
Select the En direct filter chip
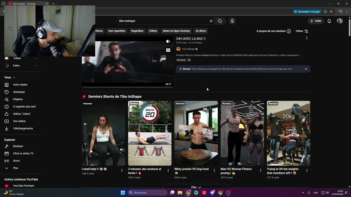(x=201, y=31)
